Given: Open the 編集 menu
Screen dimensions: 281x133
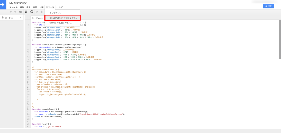Looking at the screenshot, I should click(x=22, y=7).
